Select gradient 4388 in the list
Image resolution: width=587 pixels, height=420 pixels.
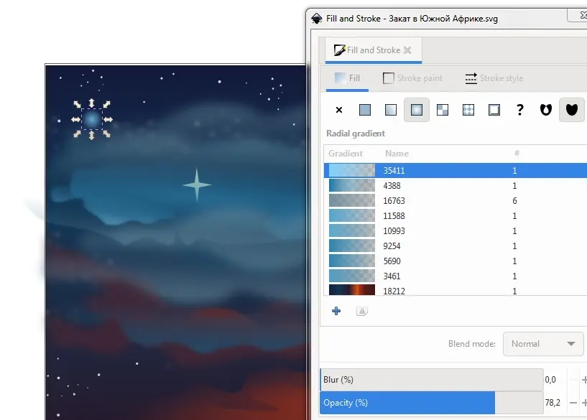tap(456, 185)
